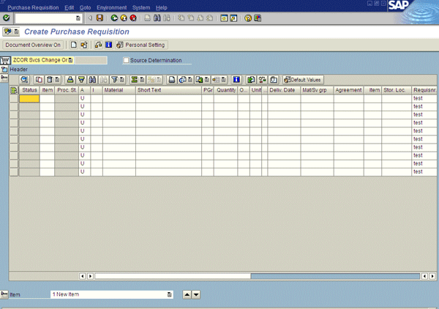Click the binoculars find icon in the item toolbar
Screen dimensions: 439x309
pos(93,79)
